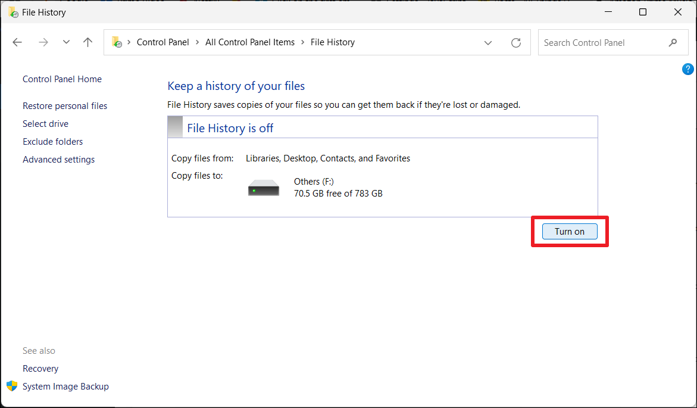Click the back navigation arrow

click(17, 42)
